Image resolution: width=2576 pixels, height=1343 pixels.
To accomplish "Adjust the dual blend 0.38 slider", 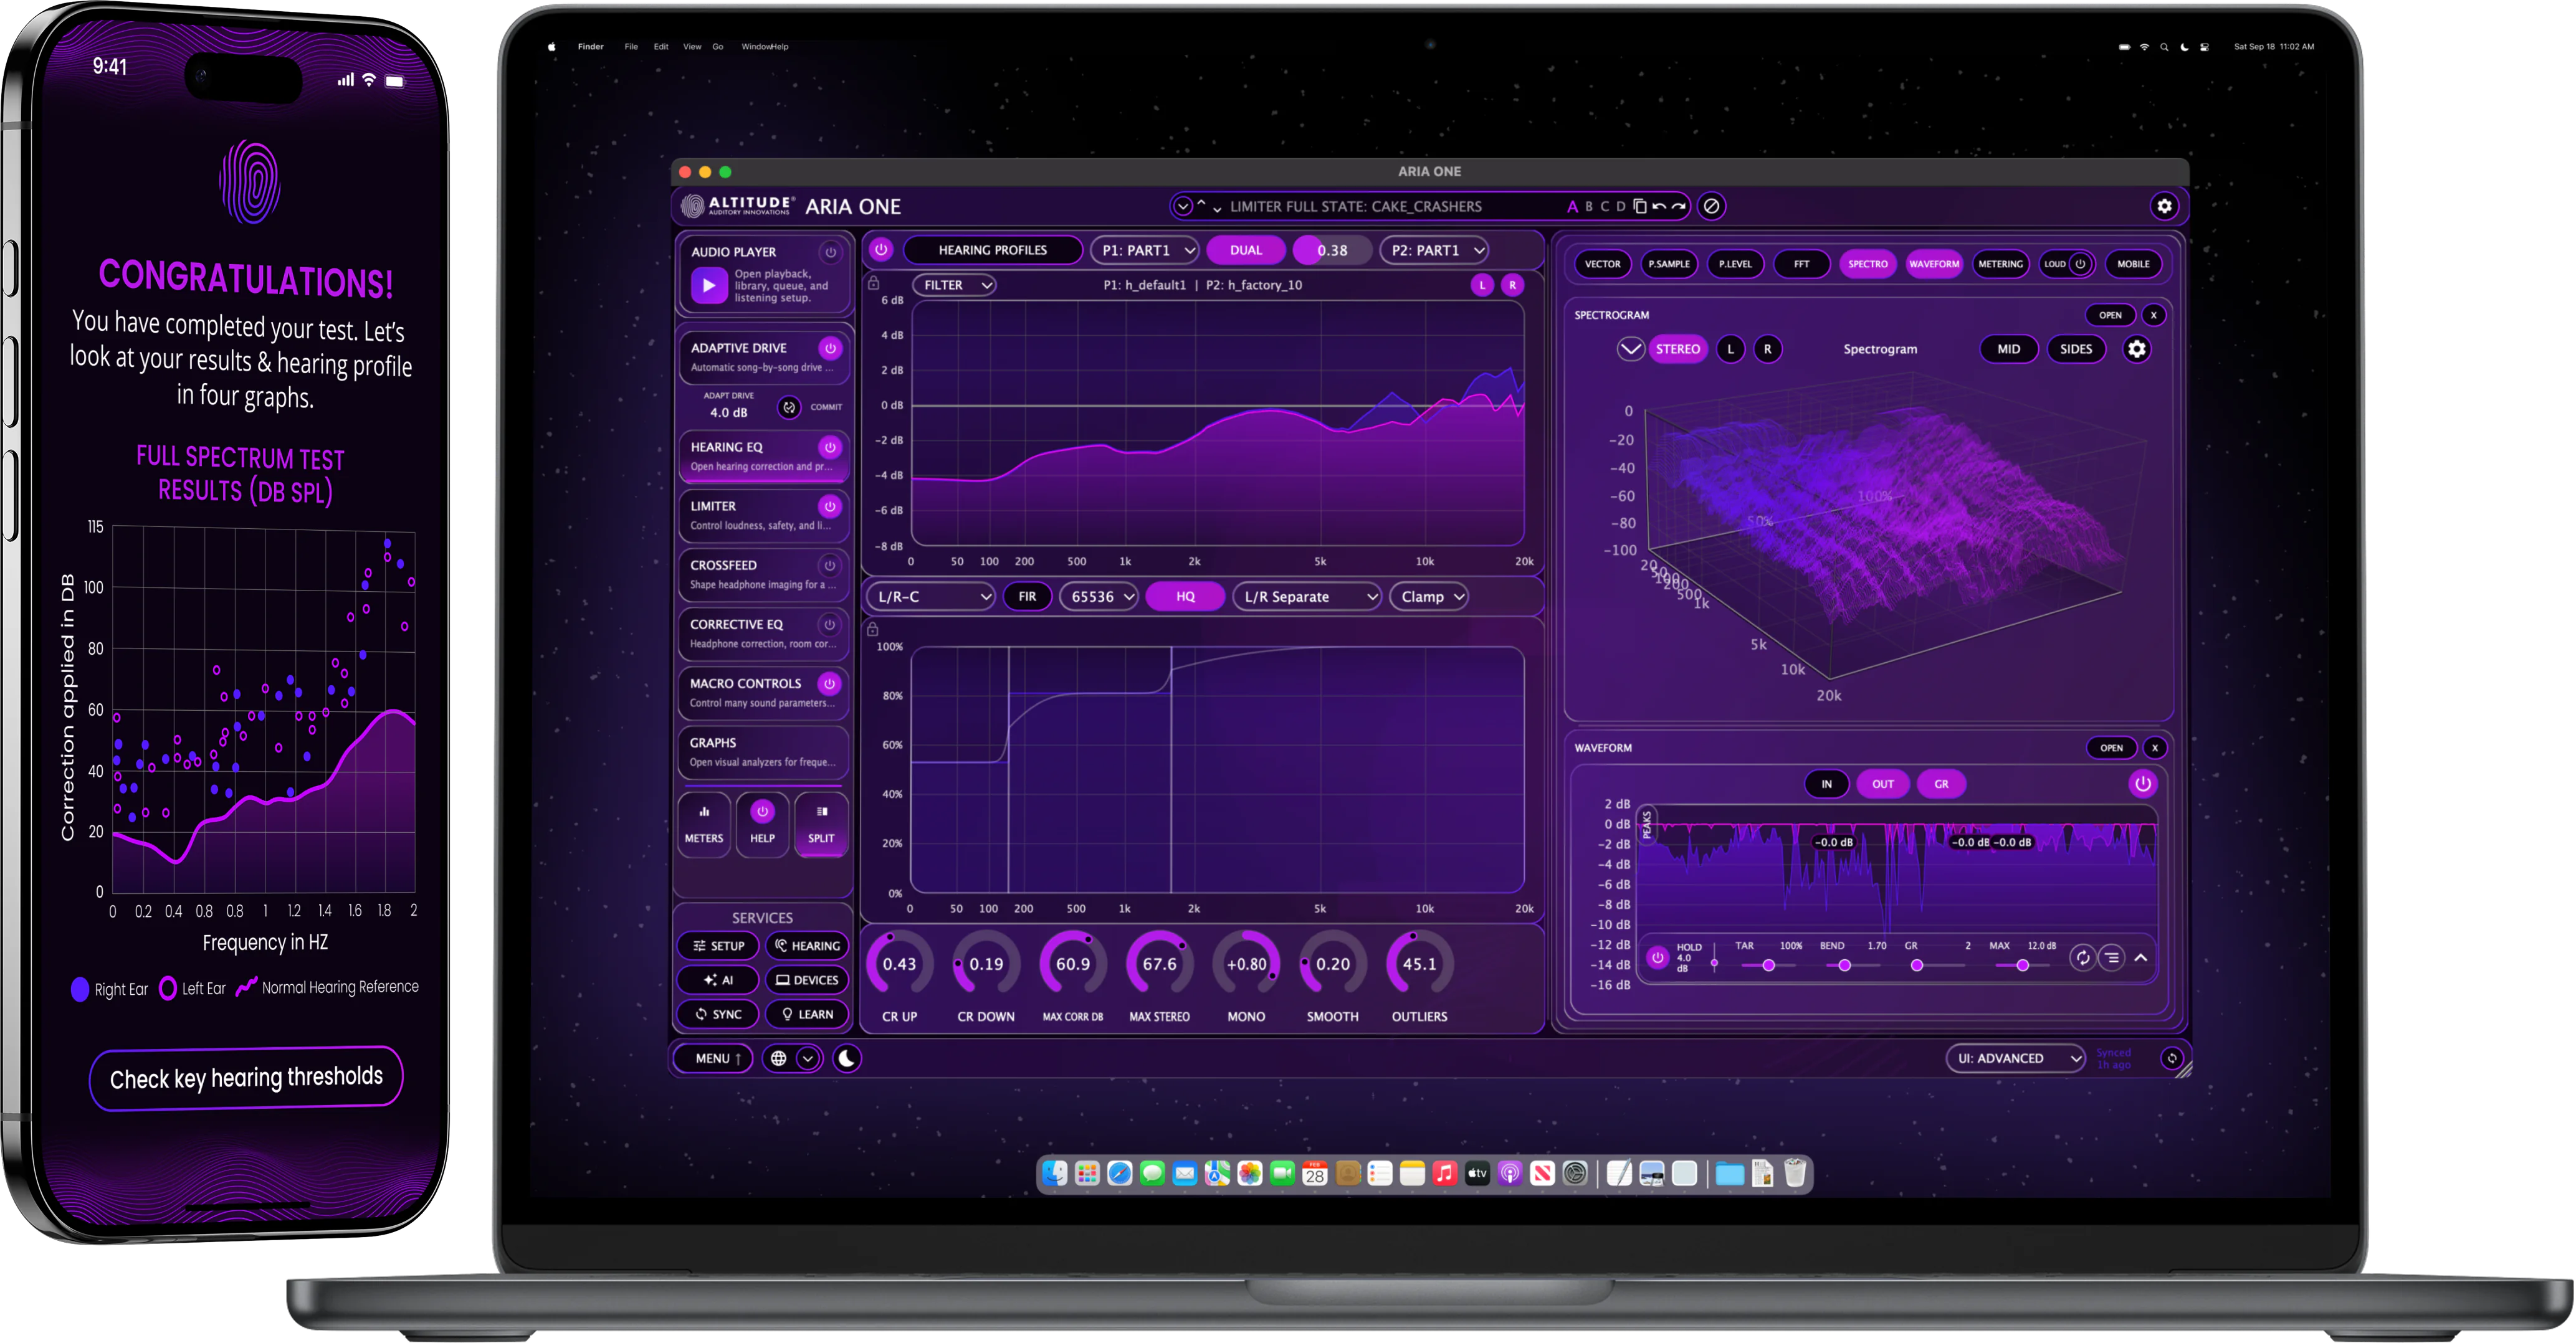I will pyautogui.click(x=1332, y=250).
